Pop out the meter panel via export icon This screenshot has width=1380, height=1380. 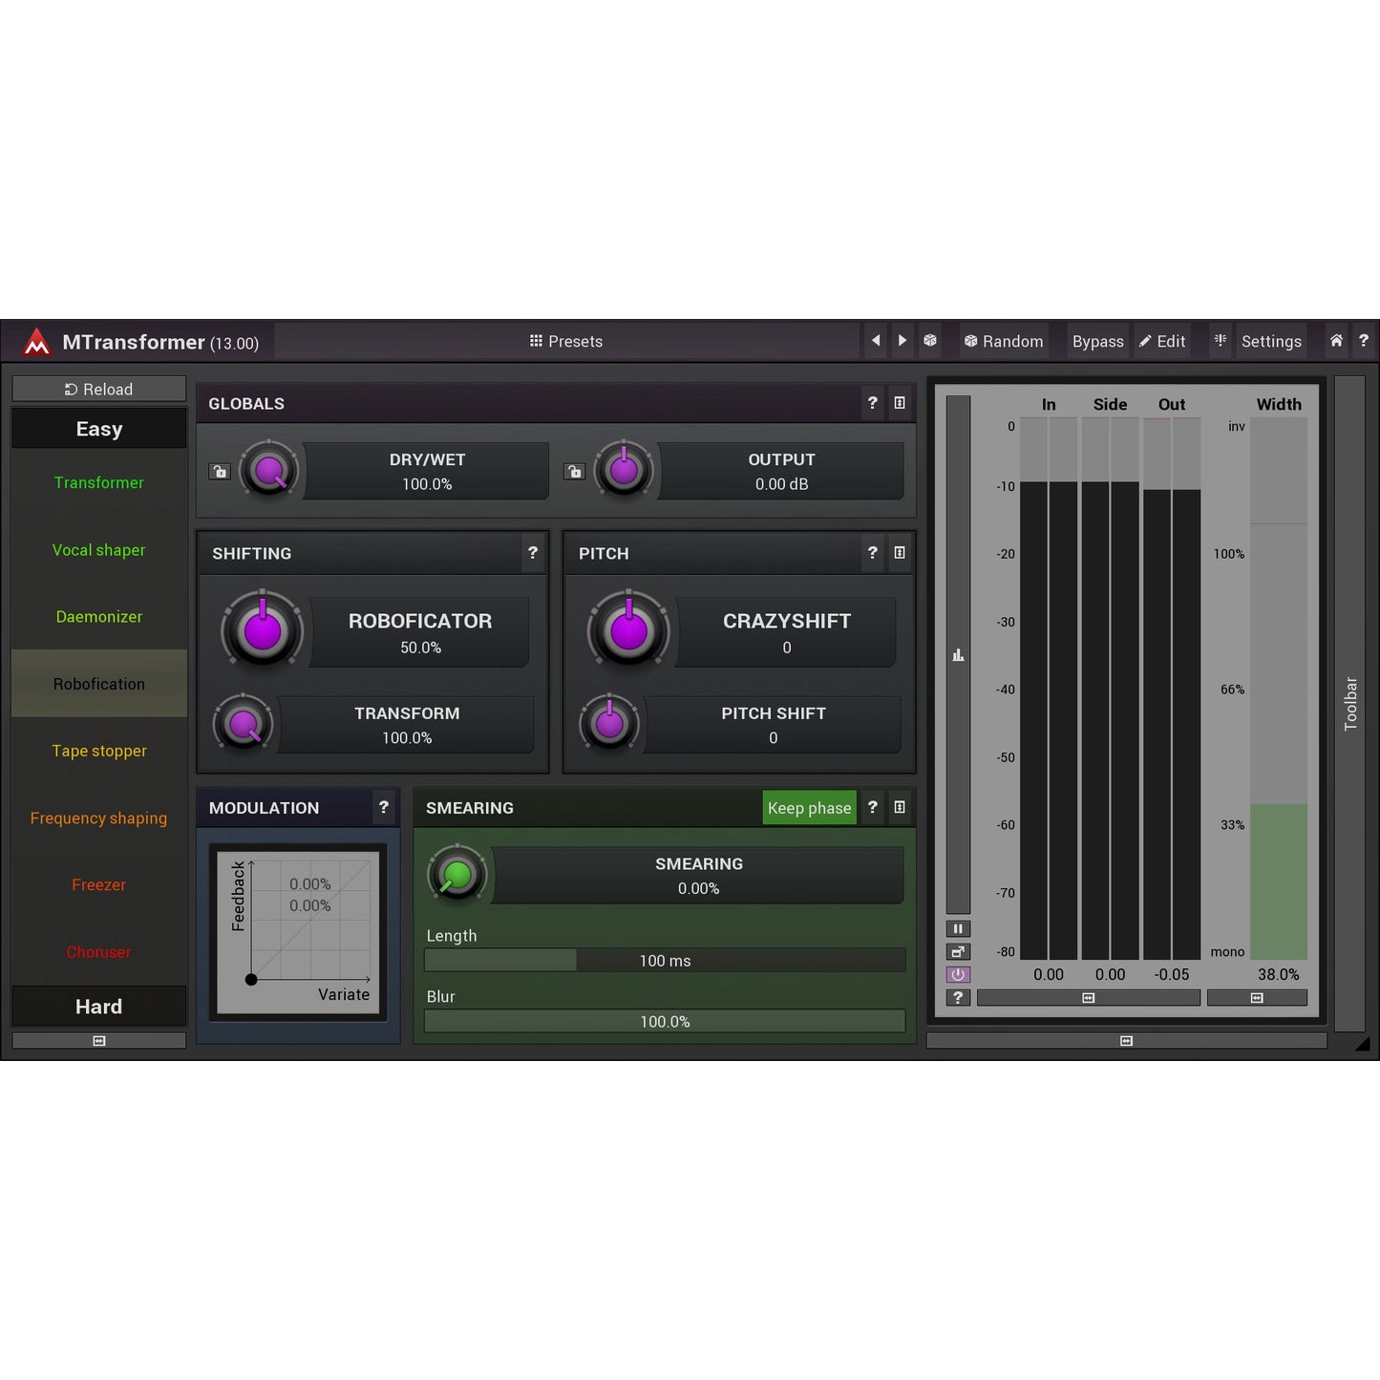(x=958, y=951)
